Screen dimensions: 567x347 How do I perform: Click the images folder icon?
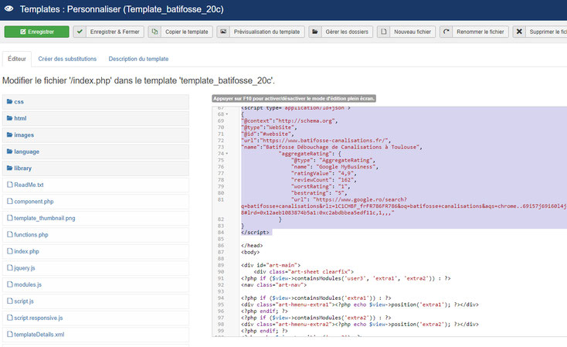pos(10,134)
